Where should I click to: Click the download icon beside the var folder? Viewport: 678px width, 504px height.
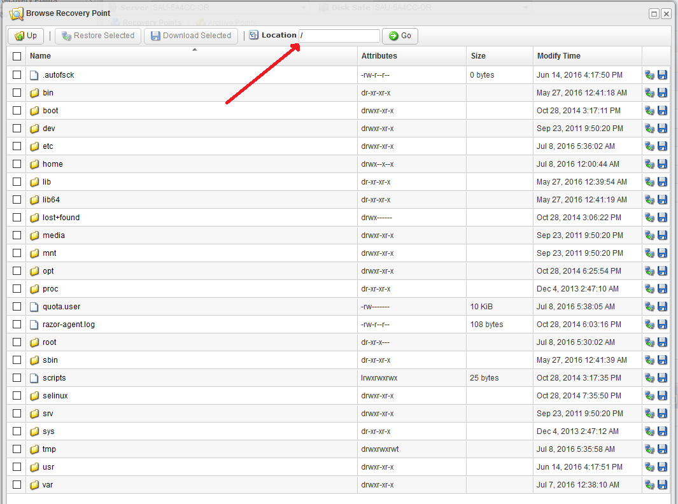[x=663, y=484]
